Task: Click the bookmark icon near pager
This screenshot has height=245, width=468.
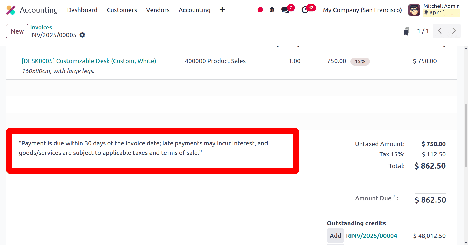Action: click(406, 31)
